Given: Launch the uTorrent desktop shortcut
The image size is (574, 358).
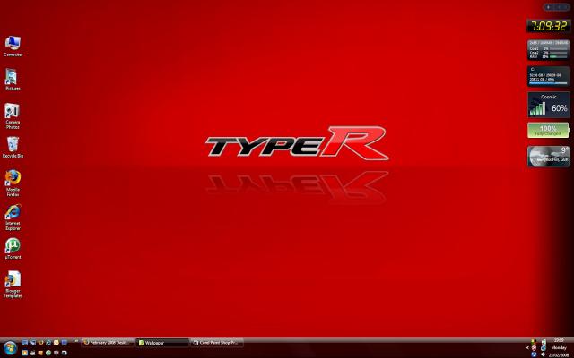Looking at the screenshot, I should (13, 249).
